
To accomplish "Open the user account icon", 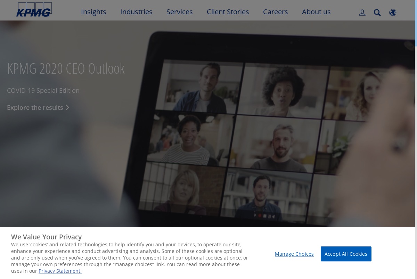I will (362, 13).
